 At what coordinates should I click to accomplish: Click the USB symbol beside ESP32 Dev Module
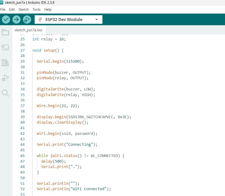(40, 19)
